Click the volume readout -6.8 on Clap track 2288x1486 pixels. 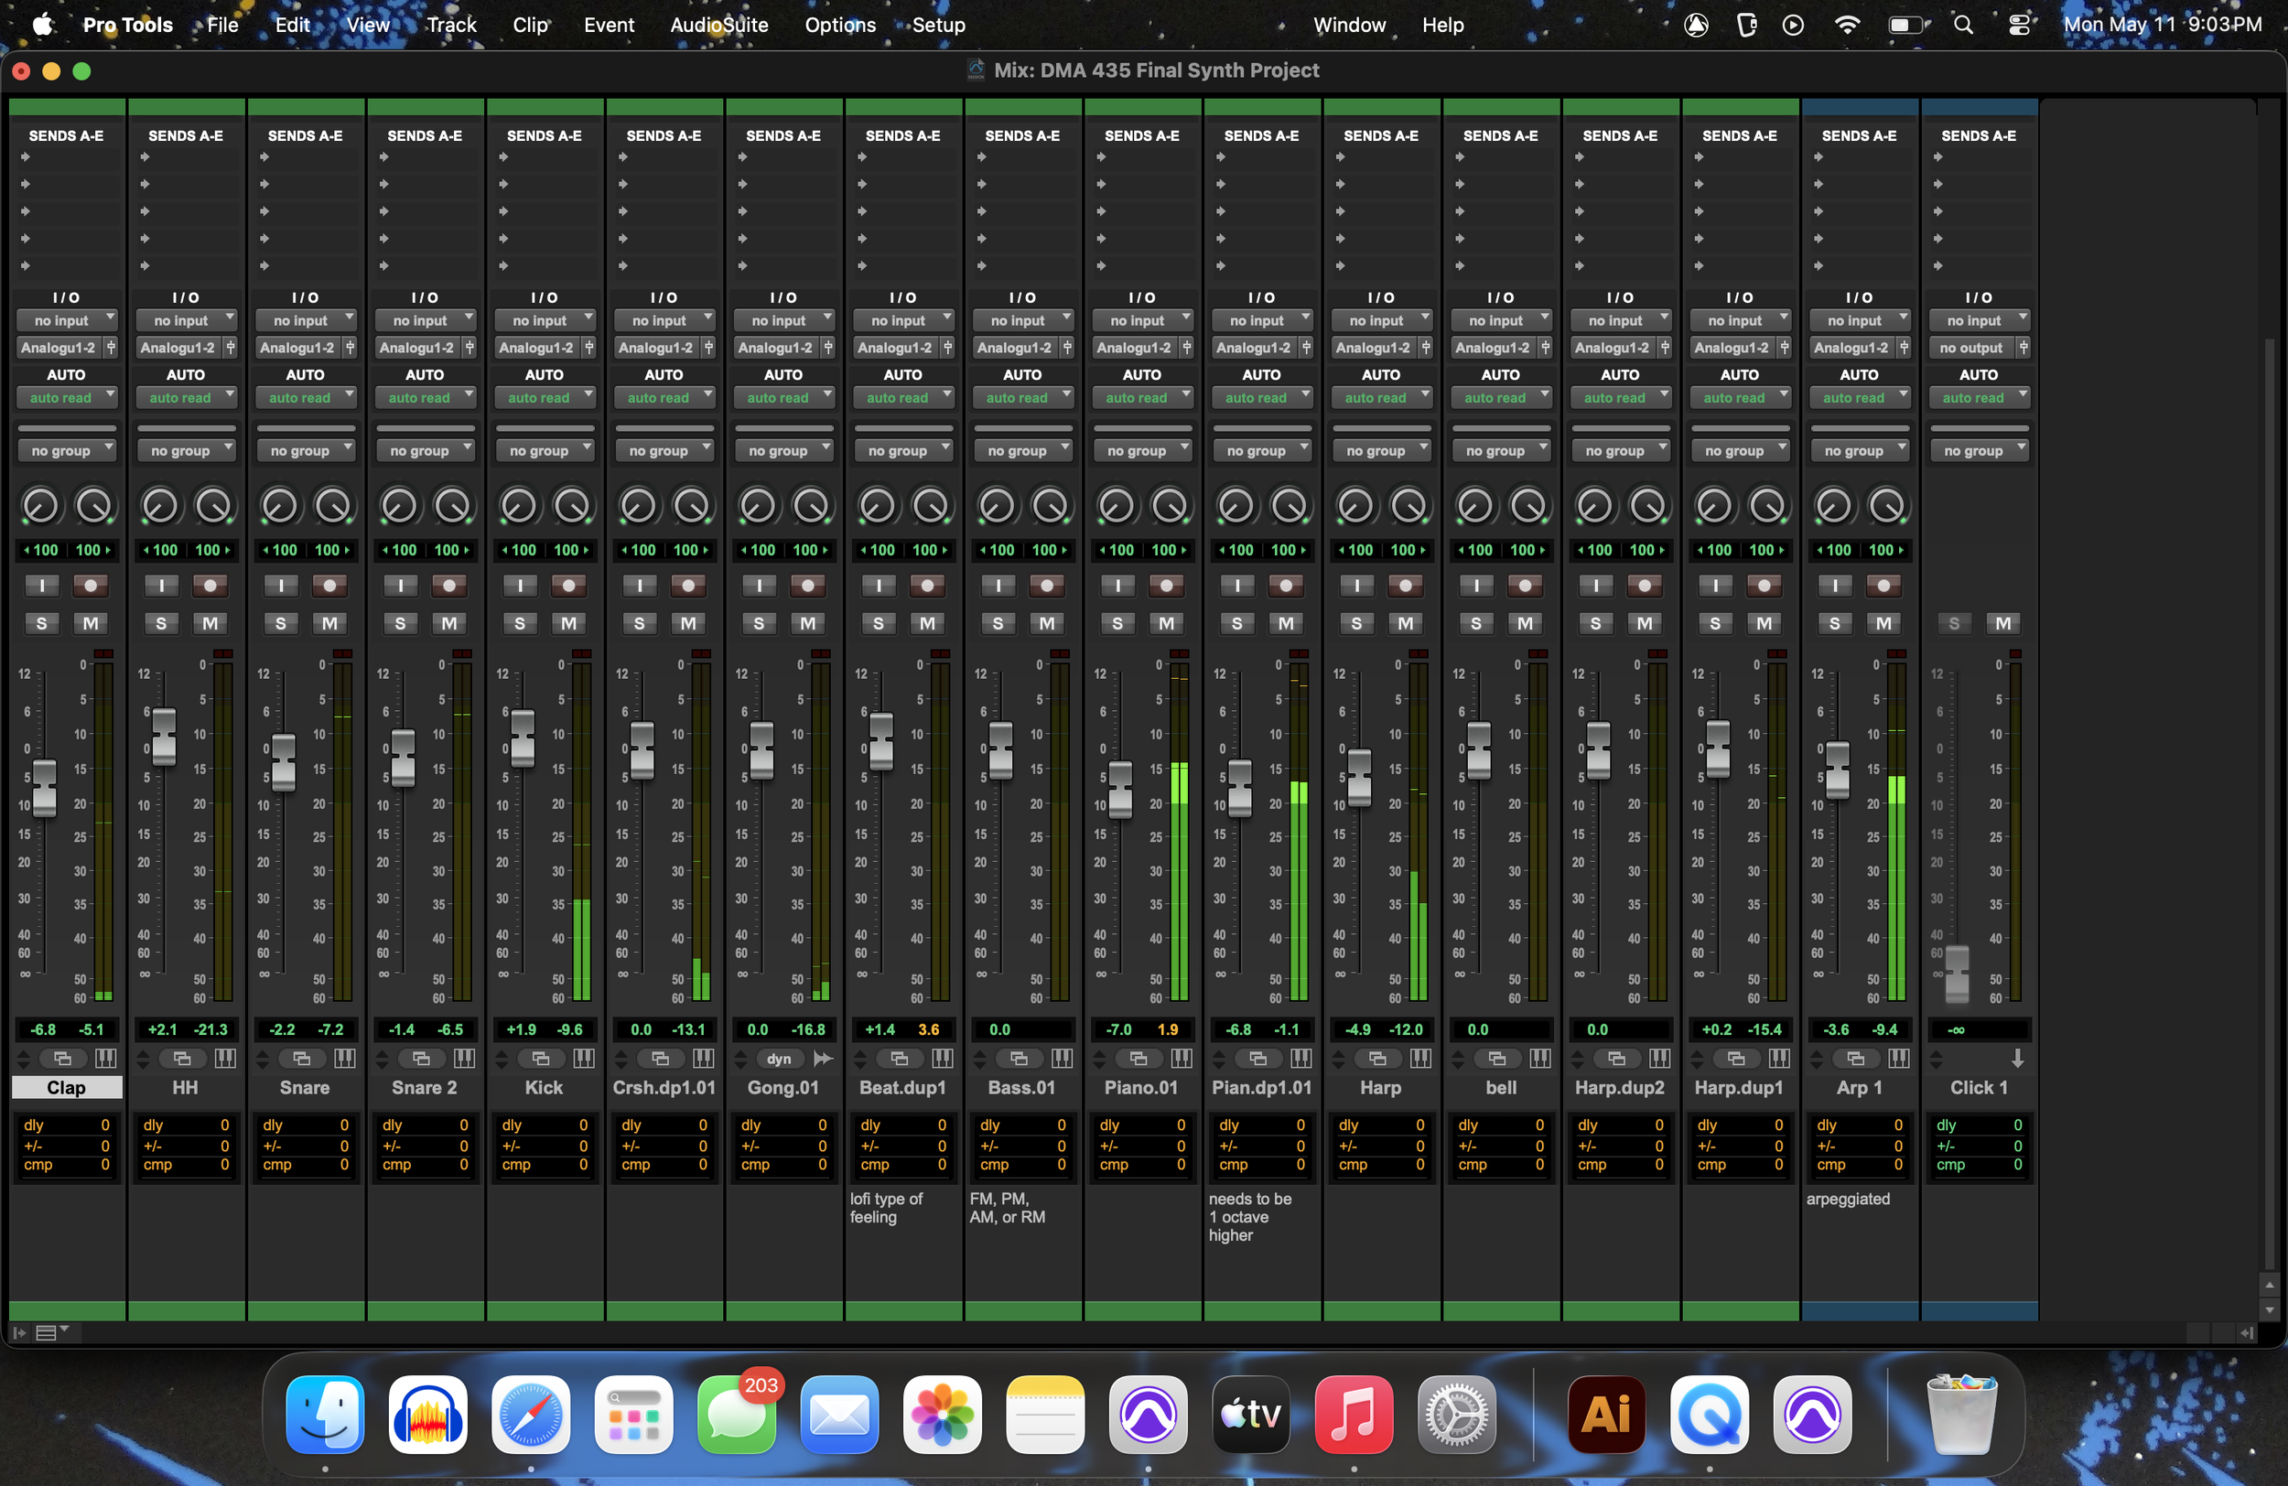pos(43,1029)
